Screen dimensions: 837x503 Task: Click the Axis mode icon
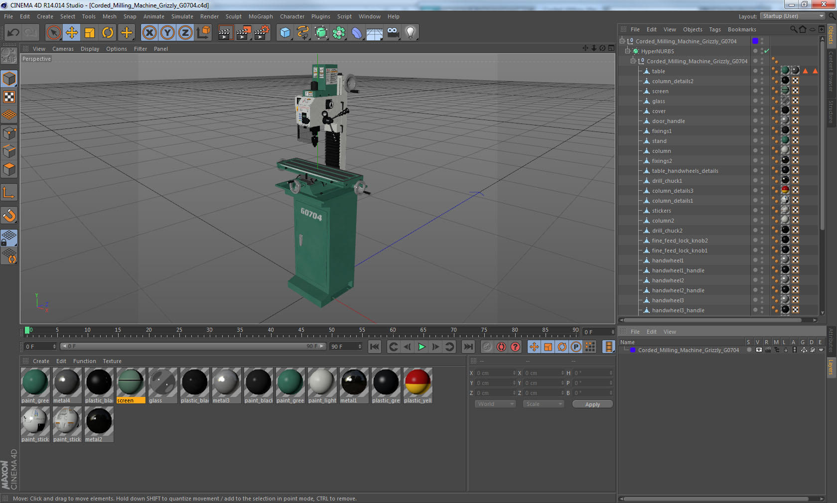(9, 192)
